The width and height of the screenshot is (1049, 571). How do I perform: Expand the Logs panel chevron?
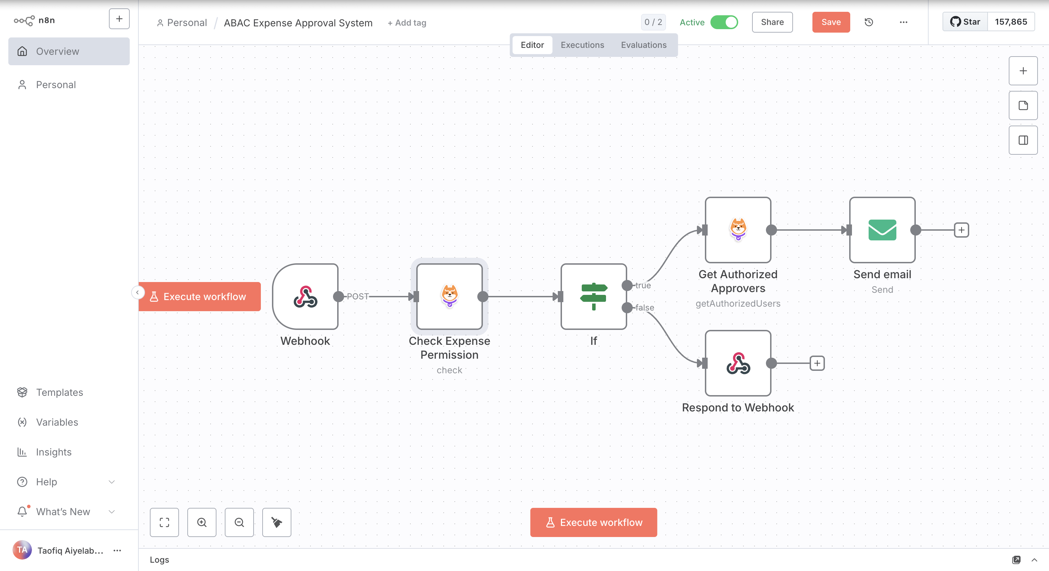(x=1034, y=560)
